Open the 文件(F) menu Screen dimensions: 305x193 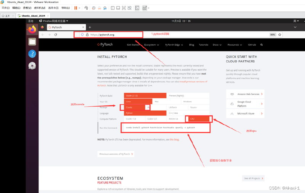click(x=6, y=8)
